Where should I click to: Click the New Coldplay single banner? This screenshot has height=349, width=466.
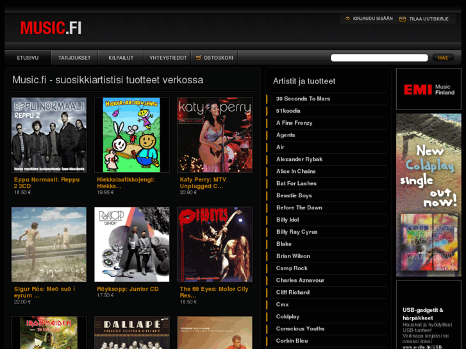pyautogui.click(x=429, y=195)
